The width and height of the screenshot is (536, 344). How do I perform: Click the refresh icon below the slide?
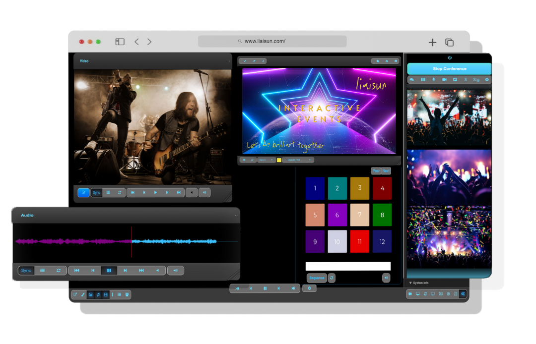[252, 160]
